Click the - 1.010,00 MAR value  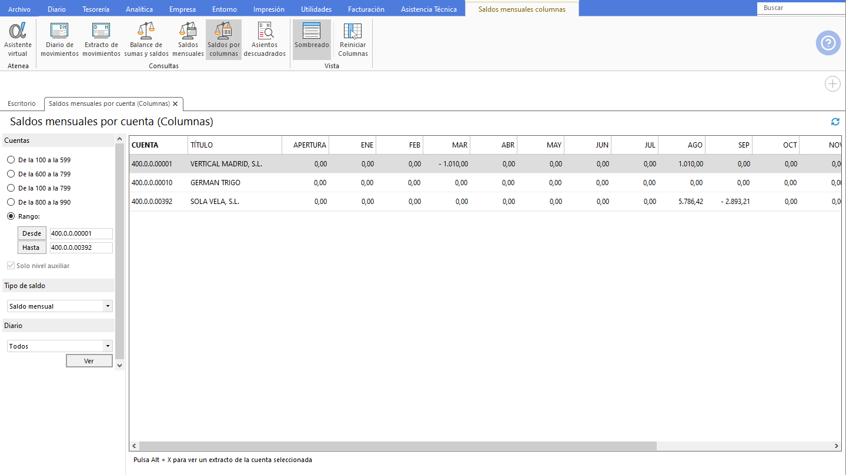[453, 164]
